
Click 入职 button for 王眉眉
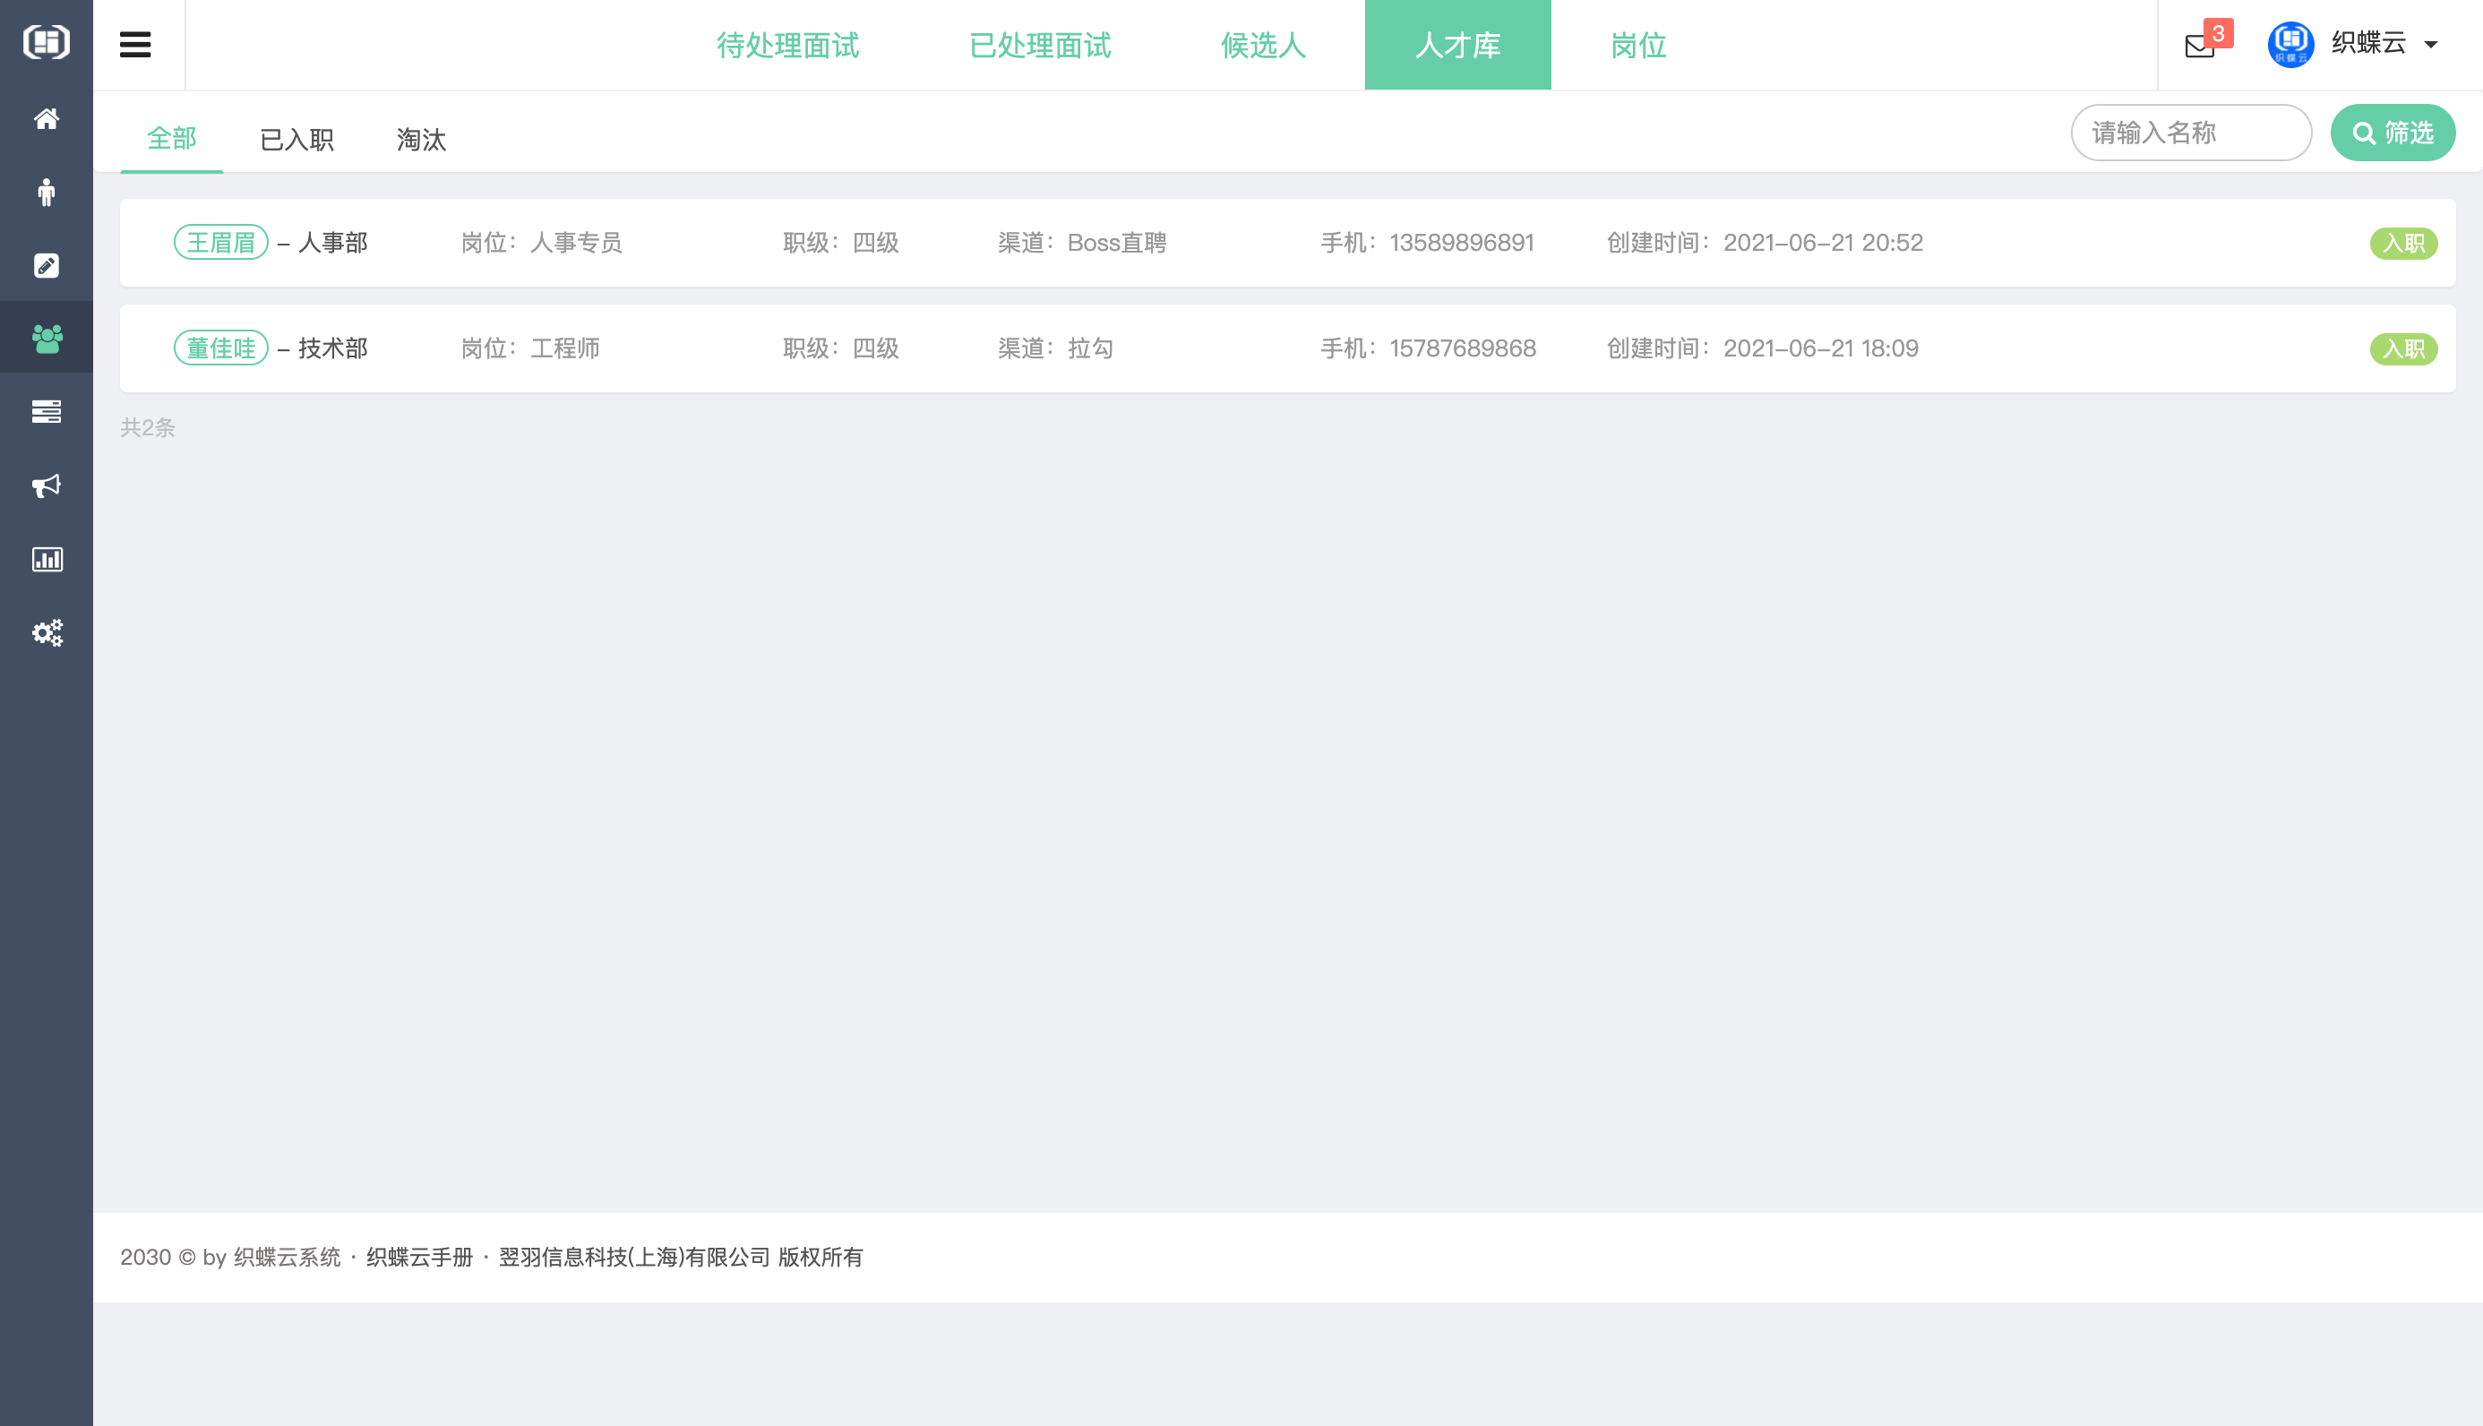pyautogui.click(x=2403, y=243)
